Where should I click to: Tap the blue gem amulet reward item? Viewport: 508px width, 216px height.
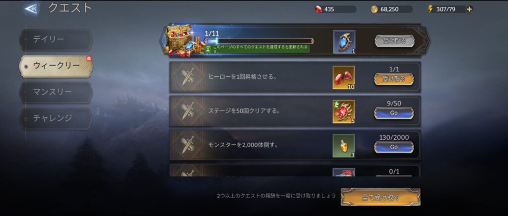click(x=344, y=42)
